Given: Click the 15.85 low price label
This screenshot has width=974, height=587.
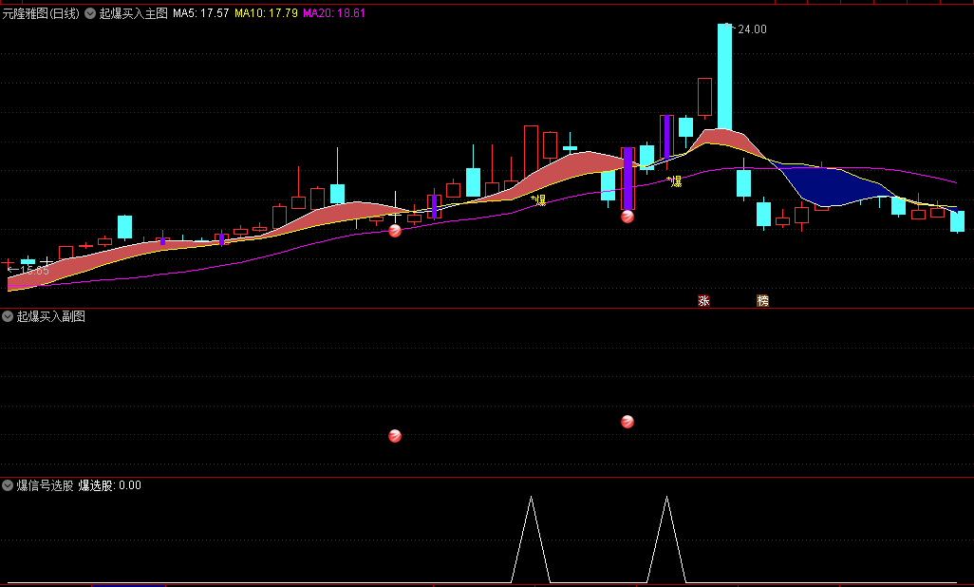Looking at the screenshot, I should pos(34,271).
